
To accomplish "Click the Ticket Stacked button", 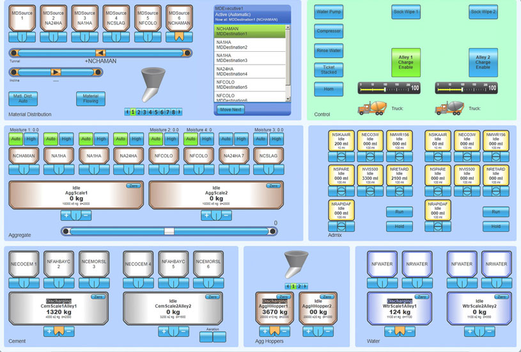I will coord(329,70).
